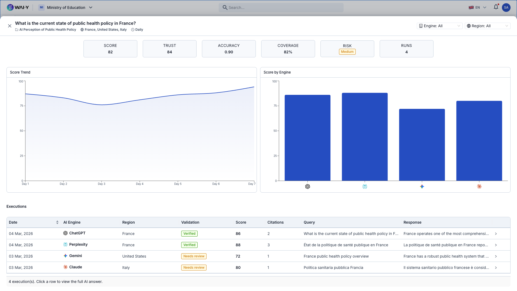Expand the ChatGPT execution row response

pos(496,234)
